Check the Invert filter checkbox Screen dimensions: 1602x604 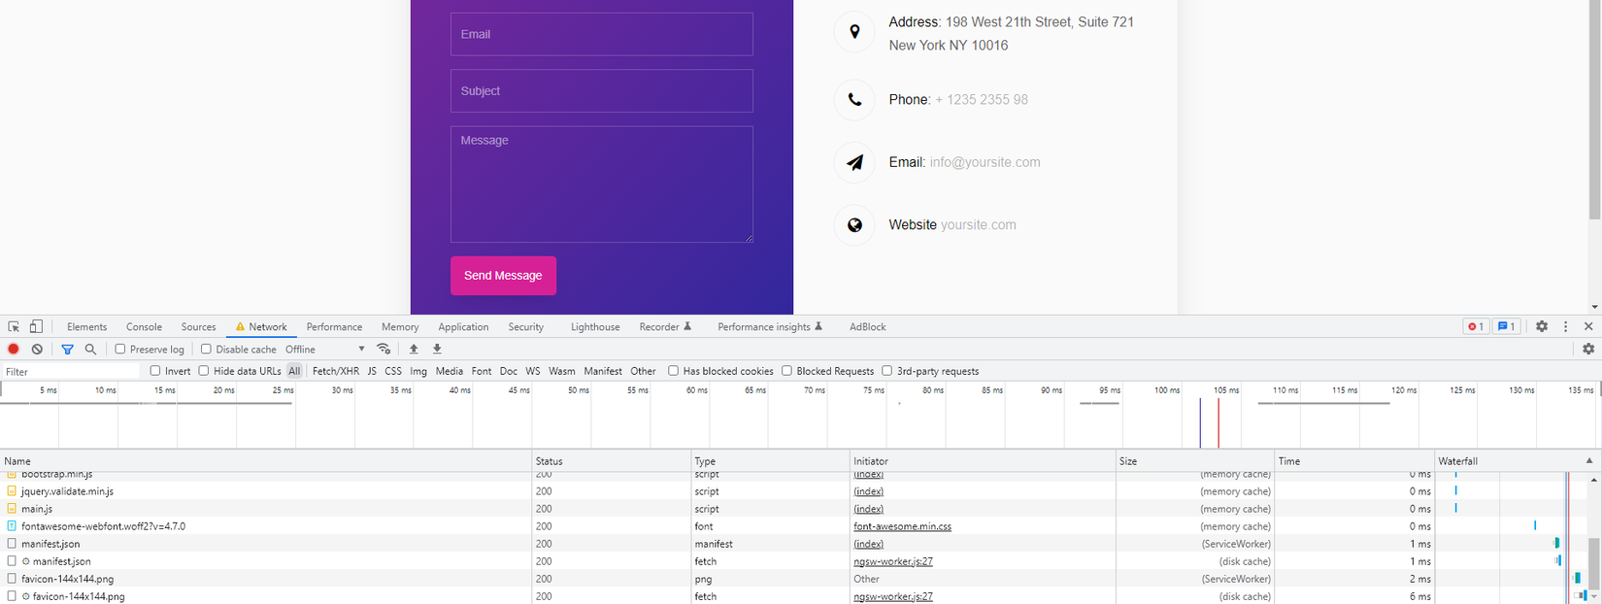pos(155,371)
